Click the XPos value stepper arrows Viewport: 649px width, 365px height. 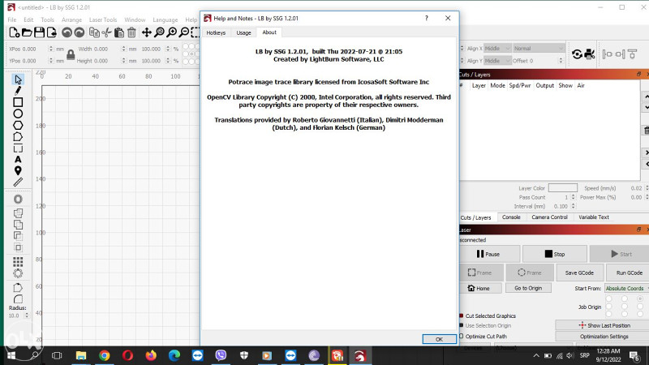pos(51,49)
